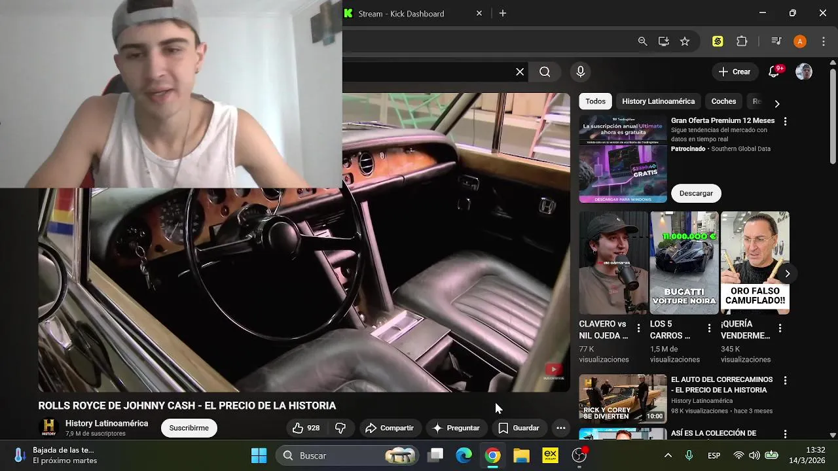Screen dimensions: 838x471
Task: Select the Coches filter chip
Action: [x=723, y=101]
